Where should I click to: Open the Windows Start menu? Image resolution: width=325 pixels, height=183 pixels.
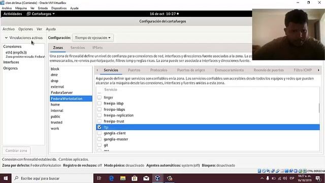tap(6, 178)
